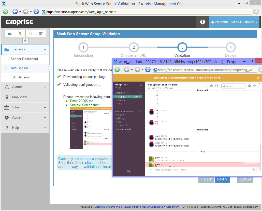Viewport: 262px width, 211px height.
Task: Click the plus icon in Slack message box
Action: click(x=151, y=170)
